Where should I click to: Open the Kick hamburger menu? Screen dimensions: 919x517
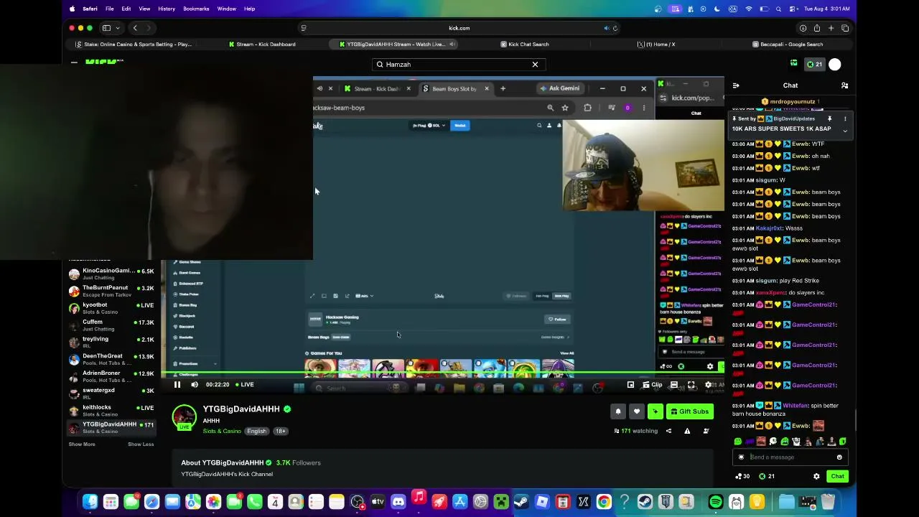click(74, 63)
